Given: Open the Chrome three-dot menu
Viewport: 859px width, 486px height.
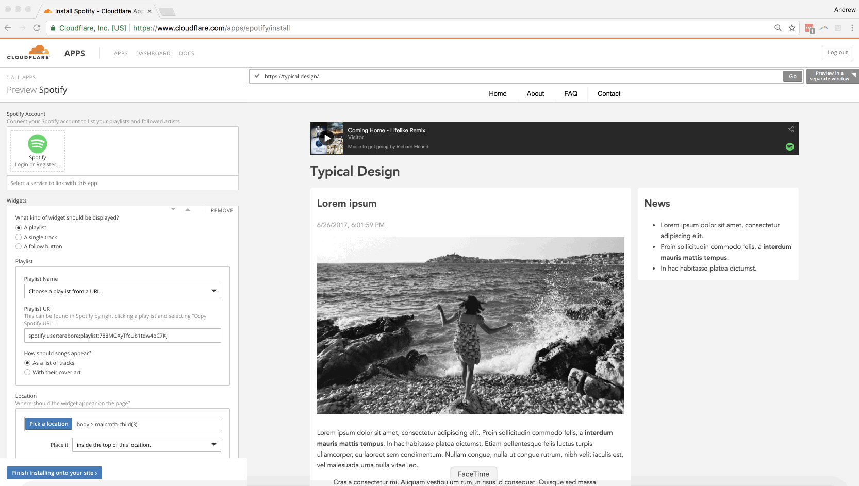Looking at the screenshot, I should (x=852, y=28).
